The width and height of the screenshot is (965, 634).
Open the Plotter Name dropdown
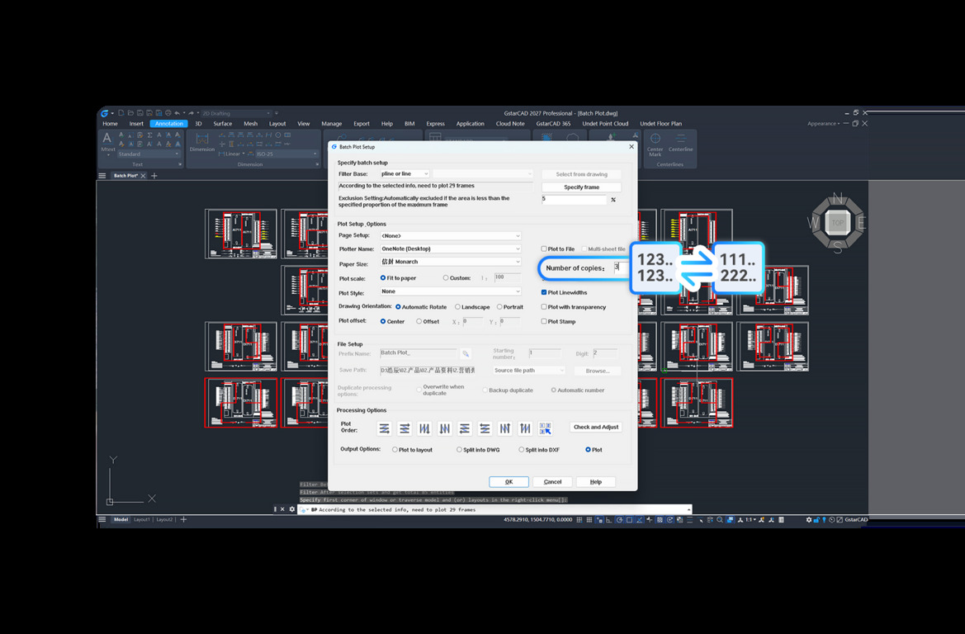pos(451,248)
